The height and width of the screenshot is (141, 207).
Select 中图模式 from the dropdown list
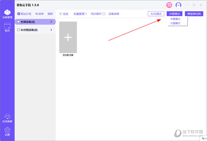[x=175, y=19]
